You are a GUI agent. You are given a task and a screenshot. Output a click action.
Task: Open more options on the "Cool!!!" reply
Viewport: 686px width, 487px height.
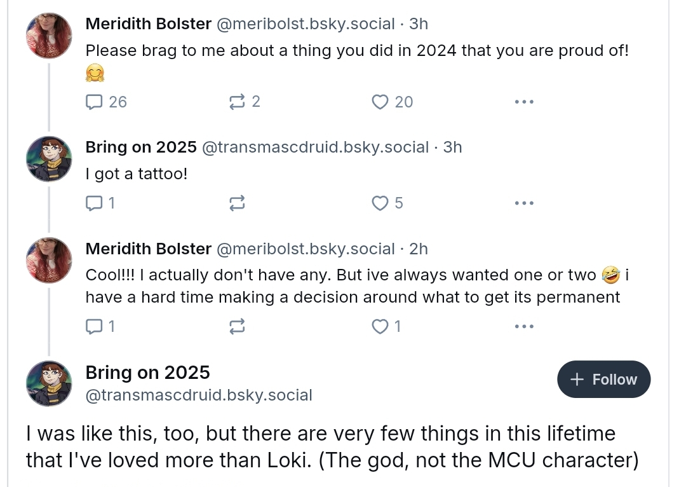click(x=523, y=327)
